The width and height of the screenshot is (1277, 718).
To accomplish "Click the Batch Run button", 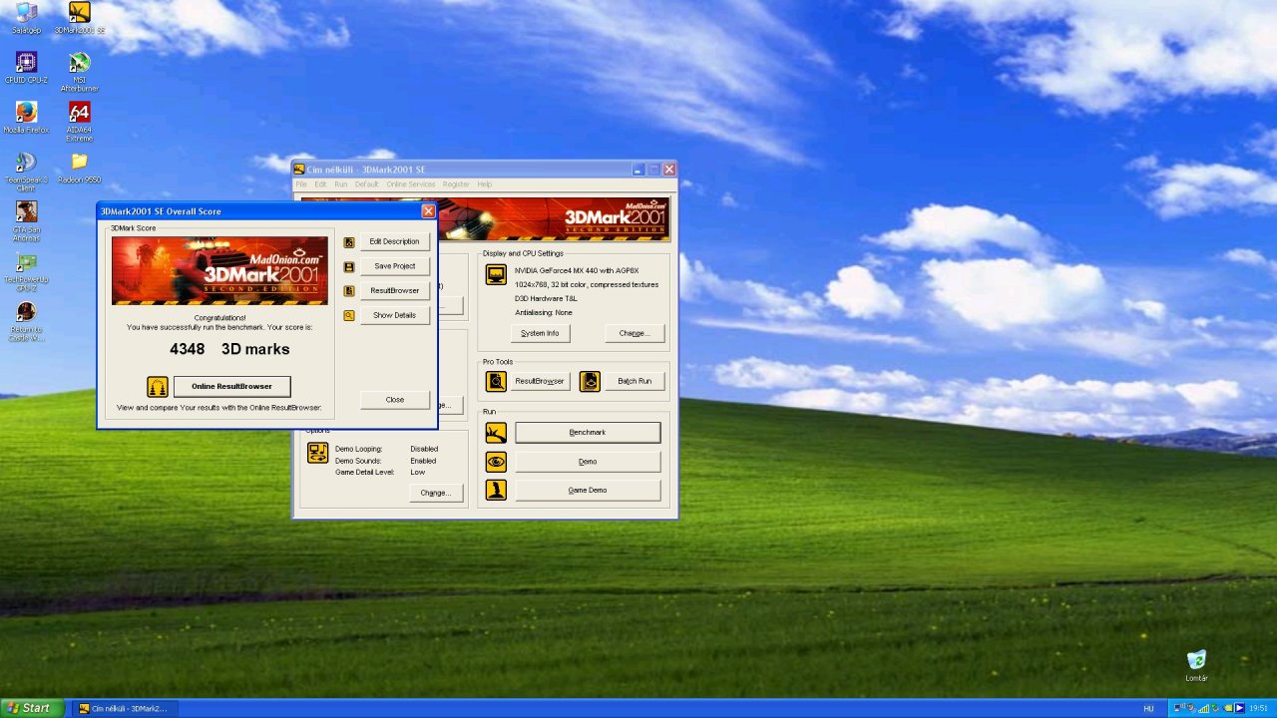I will tap(634, 381).
